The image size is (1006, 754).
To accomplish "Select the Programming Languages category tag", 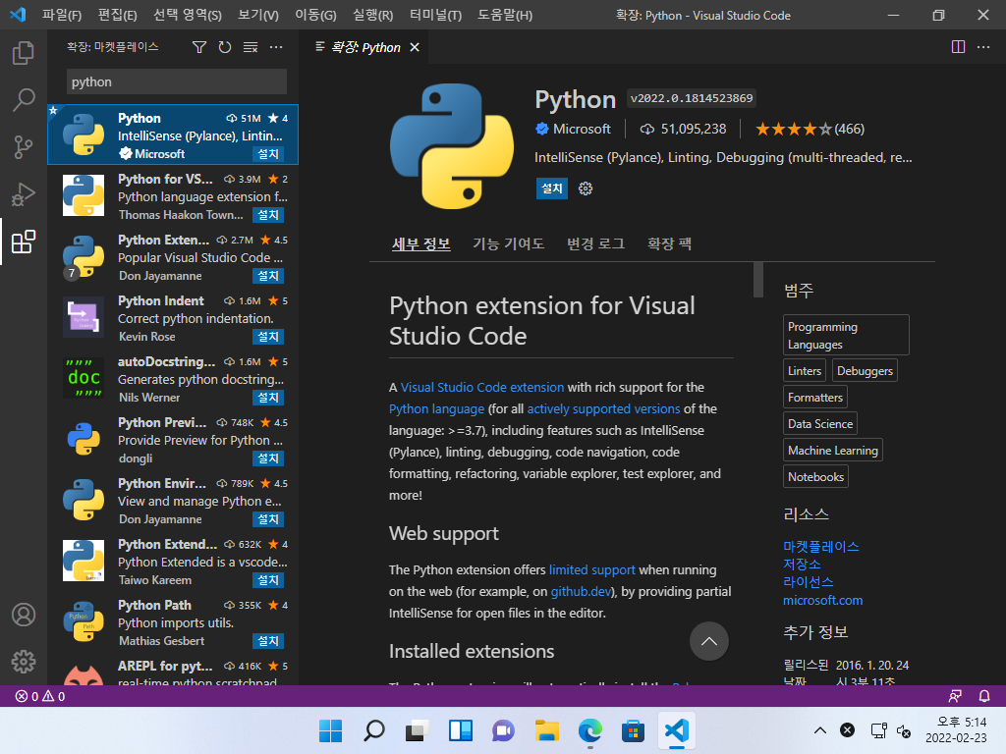I will click(846, 335).
